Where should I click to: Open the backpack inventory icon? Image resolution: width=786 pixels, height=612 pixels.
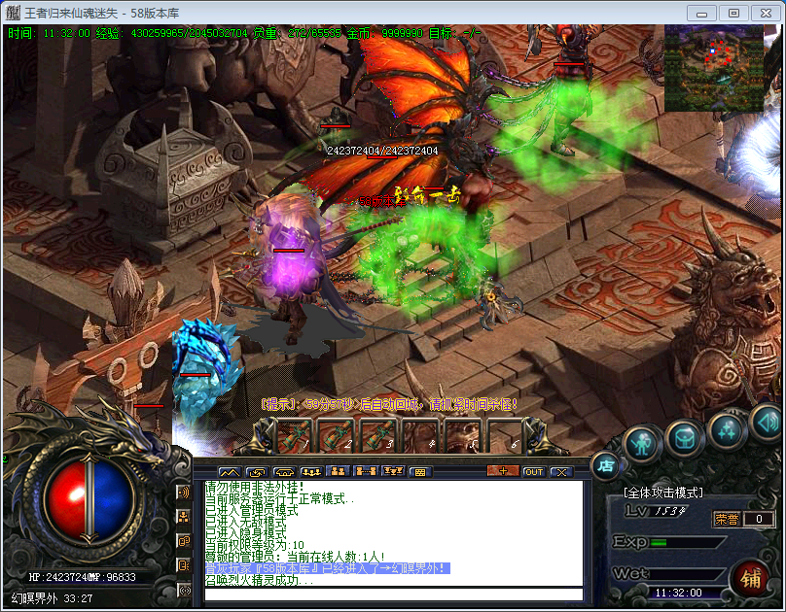coord(685,438)
